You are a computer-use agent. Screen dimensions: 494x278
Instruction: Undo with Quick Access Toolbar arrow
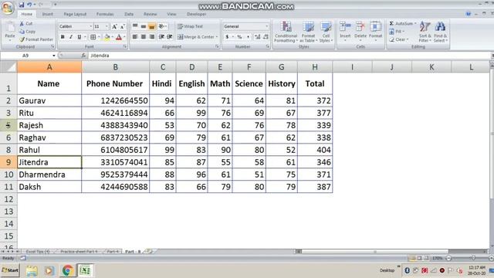pos(29,5)
